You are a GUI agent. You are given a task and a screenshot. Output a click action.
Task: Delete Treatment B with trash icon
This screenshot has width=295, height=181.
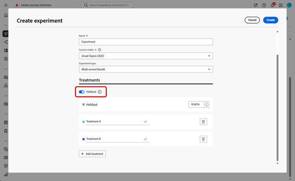203,139
